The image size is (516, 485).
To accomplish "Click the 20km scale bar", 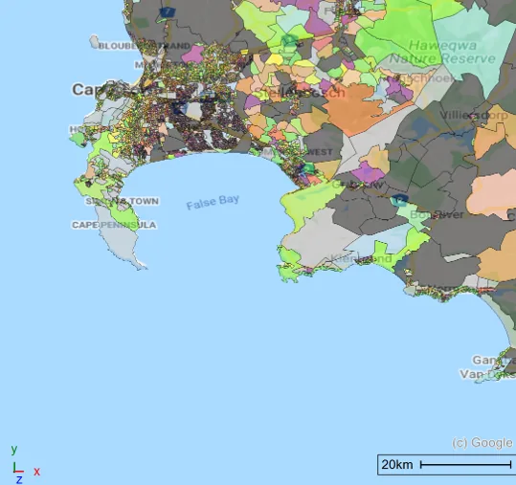I will (446, 465).
